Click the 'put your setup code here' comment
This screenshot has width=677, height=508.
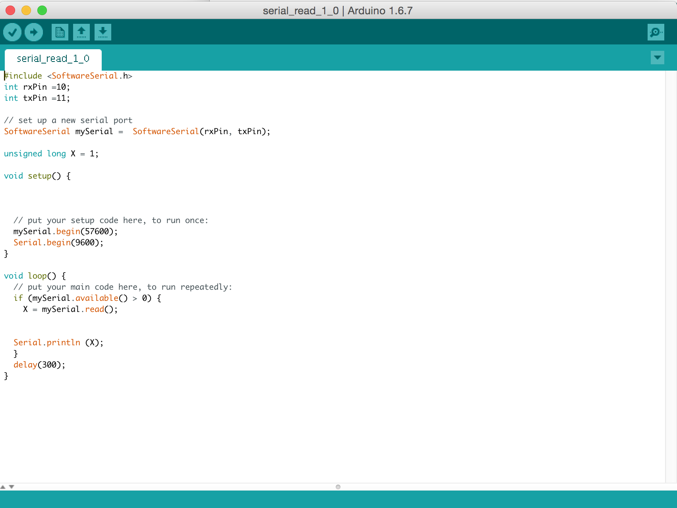click(x=111, y=220)
